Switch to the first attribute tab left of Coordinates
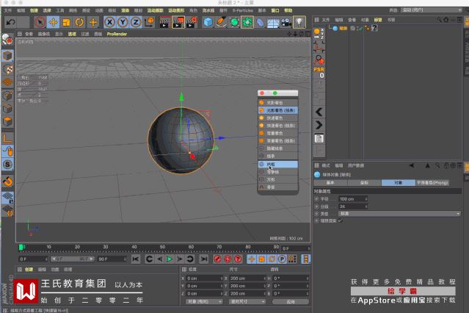 point(330,183)
